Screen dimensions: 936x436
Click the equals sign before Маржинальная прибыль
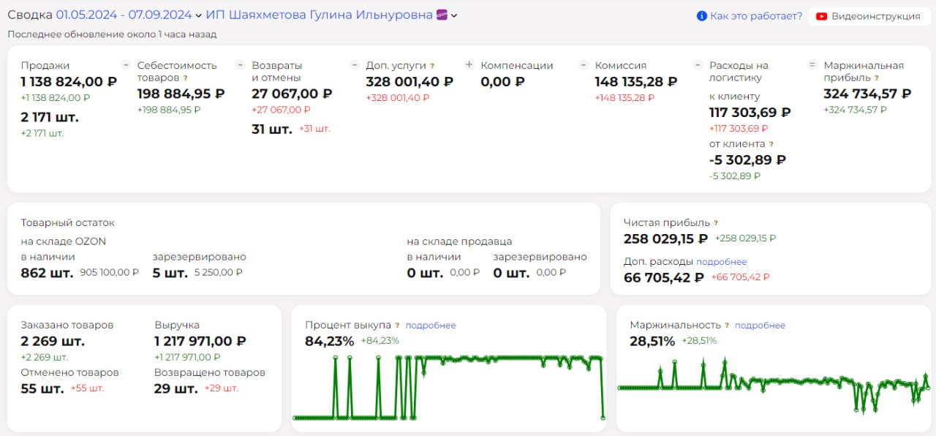coord(812,65)
